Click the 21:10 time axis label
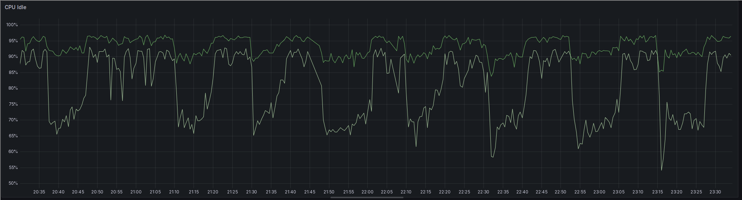The width and height of the screenshot is (742, 200). (x=174, y=192)
